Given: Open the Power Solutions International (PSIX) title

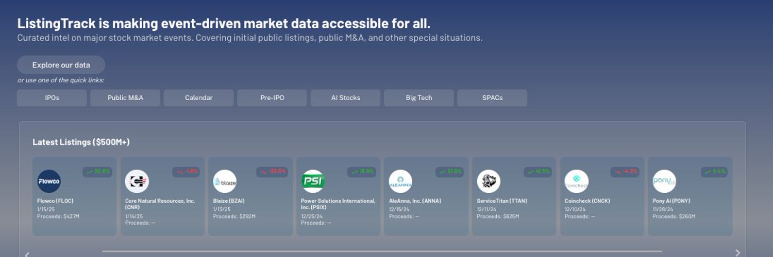Looking at the screenshot, I should coord(338,204).
